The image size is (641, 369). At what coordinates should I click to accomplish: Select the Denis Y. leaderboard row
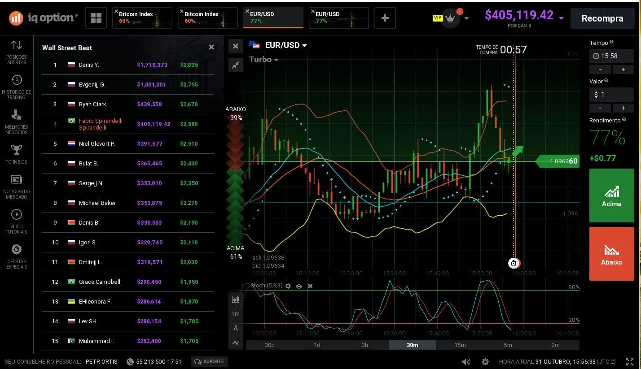tap(128, 65)
